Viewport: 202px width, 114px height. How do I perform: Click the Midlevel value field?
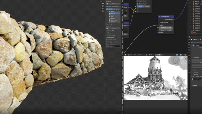point(166,28)
